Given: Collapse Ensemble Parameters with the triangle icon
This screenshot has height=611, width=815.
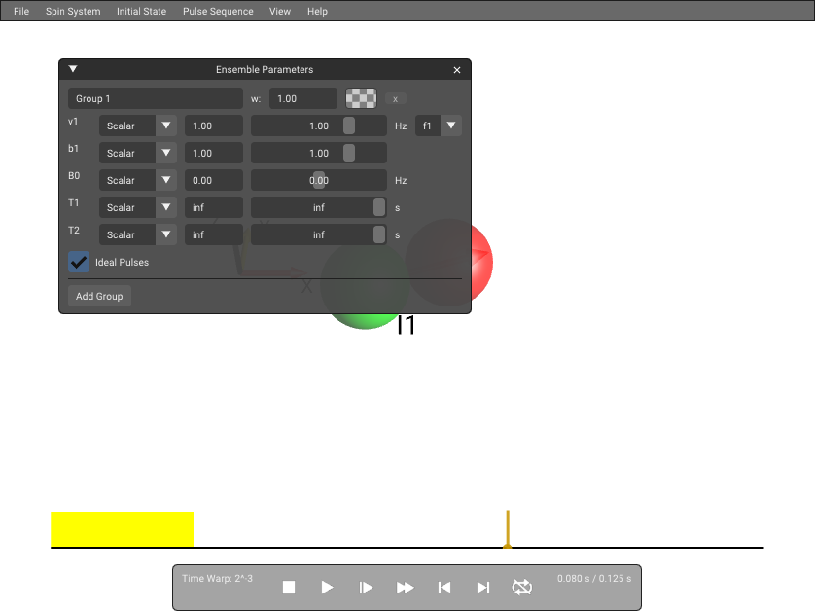Looking at the screenshot, I should (73, 69).
